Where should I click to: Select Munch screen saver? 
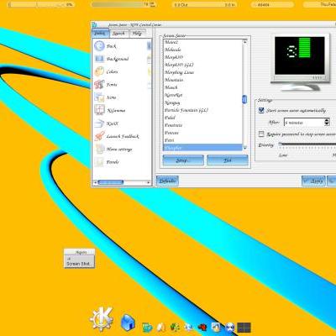[x=202, y=87]
